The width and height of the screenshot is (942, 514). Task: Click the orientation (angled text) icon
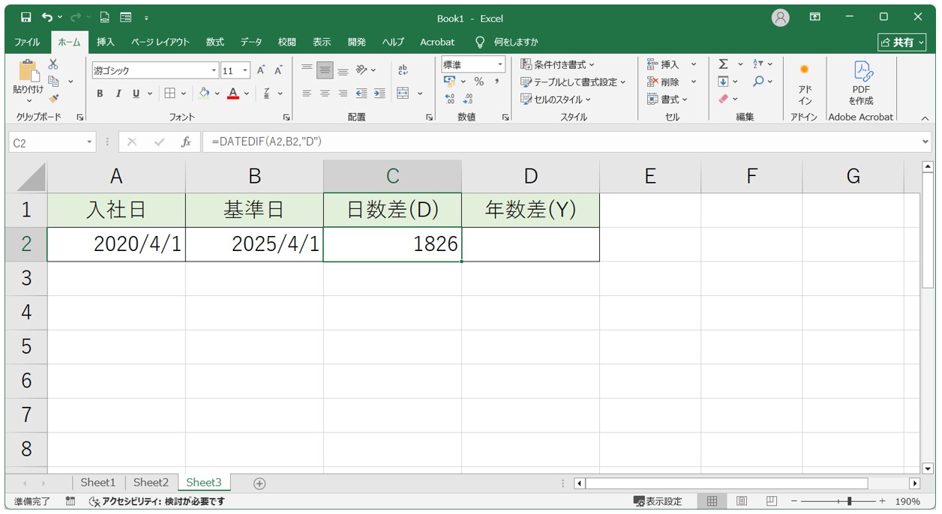[x=362, y=70]
